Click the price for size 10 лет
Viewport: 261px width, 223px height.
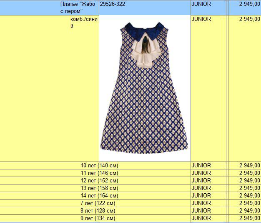[x=249, y=166]
